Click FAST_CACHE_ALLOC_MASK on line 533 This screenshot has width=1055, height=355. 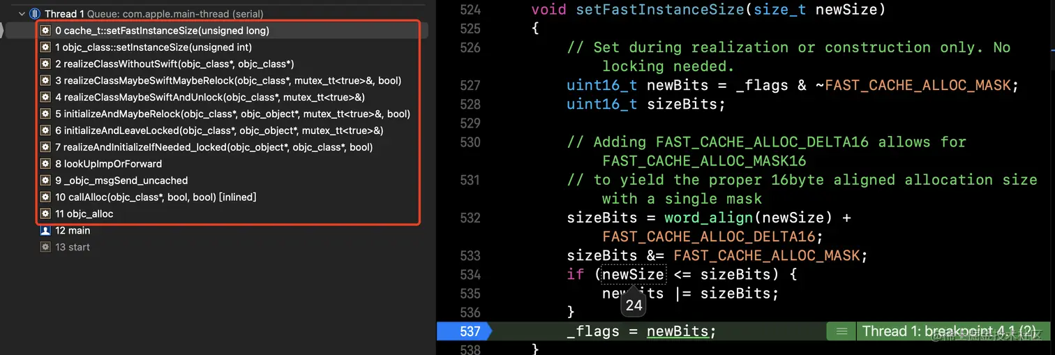tap(766, 255)
